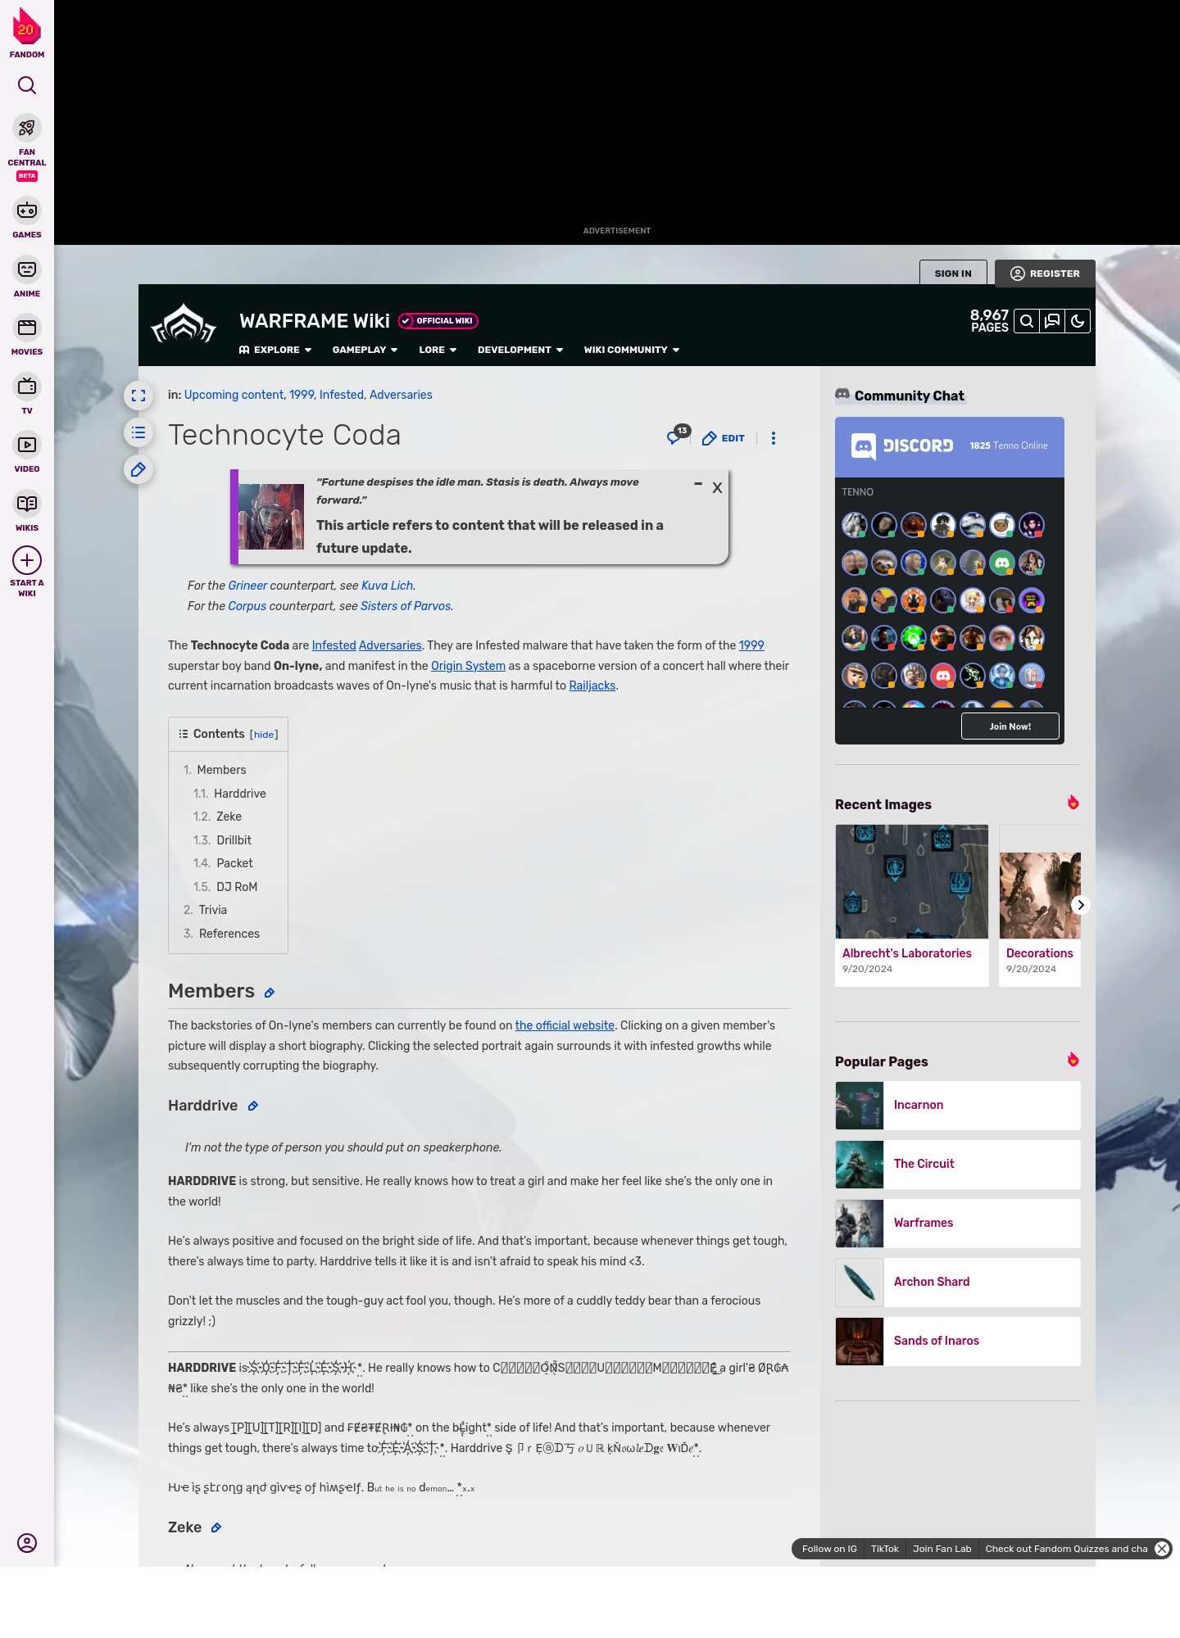Open the Railjacks link
This screenshot has width=1180, height=1638.
pyautogui.click(x=592, y=686)
